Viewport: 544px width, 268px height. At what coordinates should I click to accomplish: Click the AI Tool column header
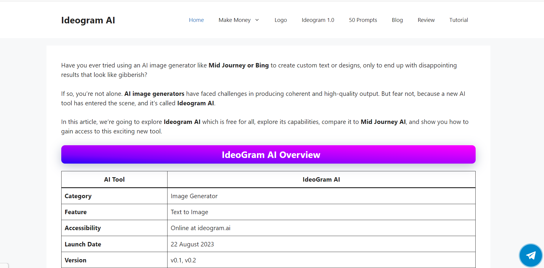pyautogui.click(x=114, y=179)
